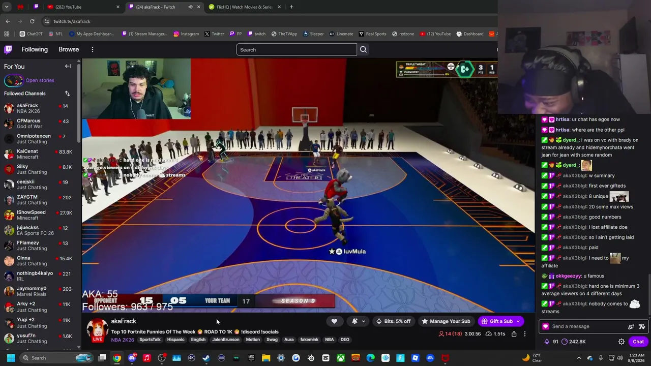This screenshot has height=366, width=651.
Task: Sort the Followed Channels list
Action: (67, 94)
